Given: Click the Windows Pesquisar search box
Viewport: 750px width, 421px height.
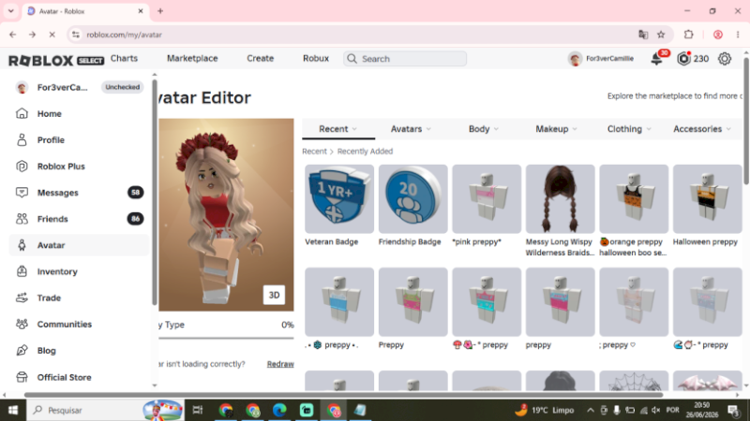Looking at the screenshot, I should click(x=106, y=410).
